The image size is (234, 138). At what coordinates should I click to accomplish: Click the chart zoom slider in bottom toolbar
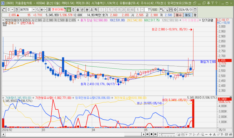(x=167, y=135)
